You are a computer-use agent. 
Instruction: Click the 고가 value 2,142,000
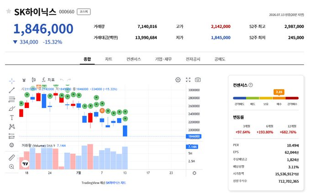(x=221, y=27)
